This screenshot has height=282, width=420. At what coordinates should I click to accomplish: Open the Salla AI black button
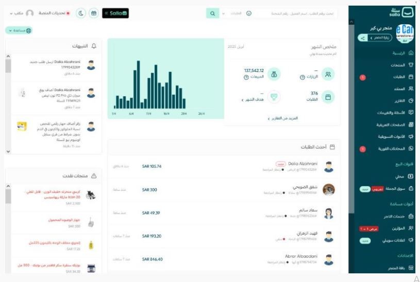pos(115,13)
